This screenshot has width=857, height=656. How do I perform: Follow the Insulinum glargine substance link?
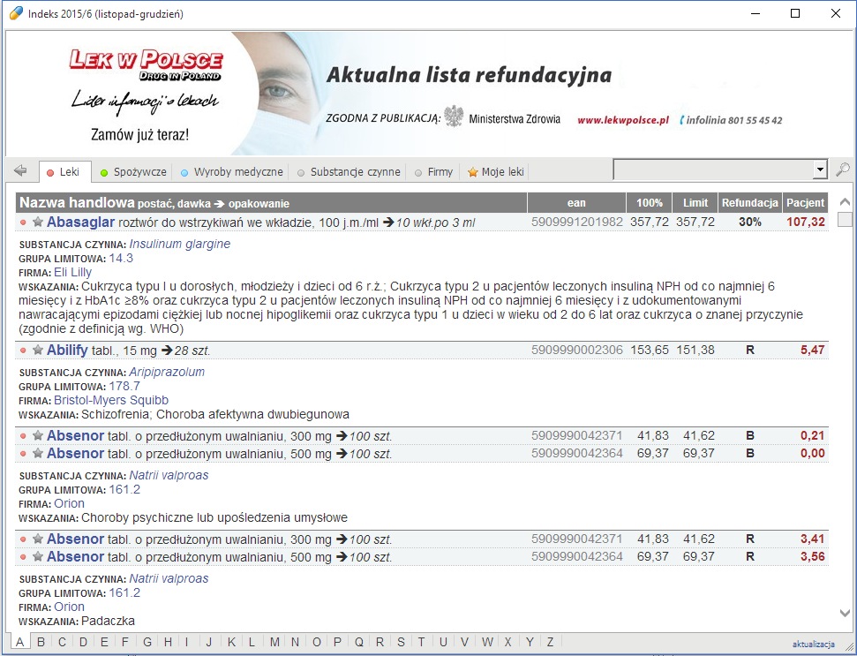[x=180, y=244]
